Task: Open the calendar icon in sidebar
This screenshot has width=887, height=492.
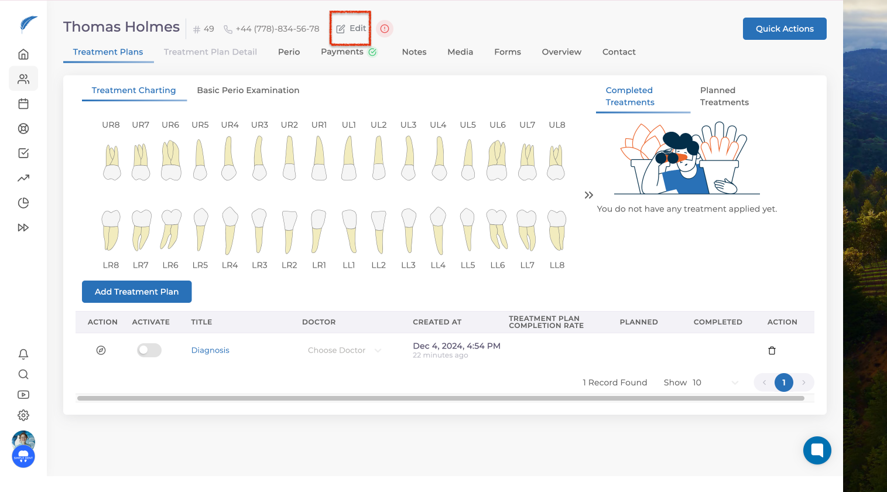Action: (23, 104)
